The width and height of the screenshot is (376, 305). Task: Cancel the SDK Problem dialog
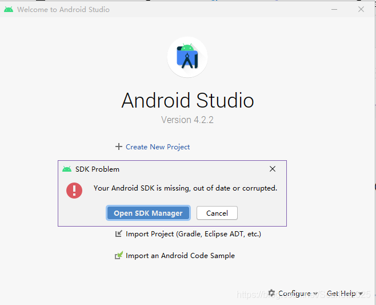click(x=217, y=213)
